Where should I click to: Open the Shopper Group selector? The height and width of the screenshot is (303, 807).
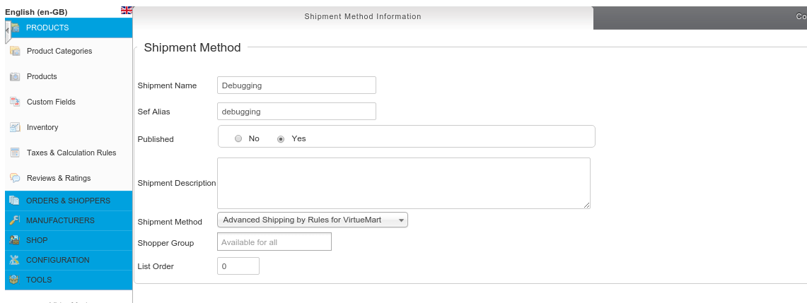(x=274, y=242)
